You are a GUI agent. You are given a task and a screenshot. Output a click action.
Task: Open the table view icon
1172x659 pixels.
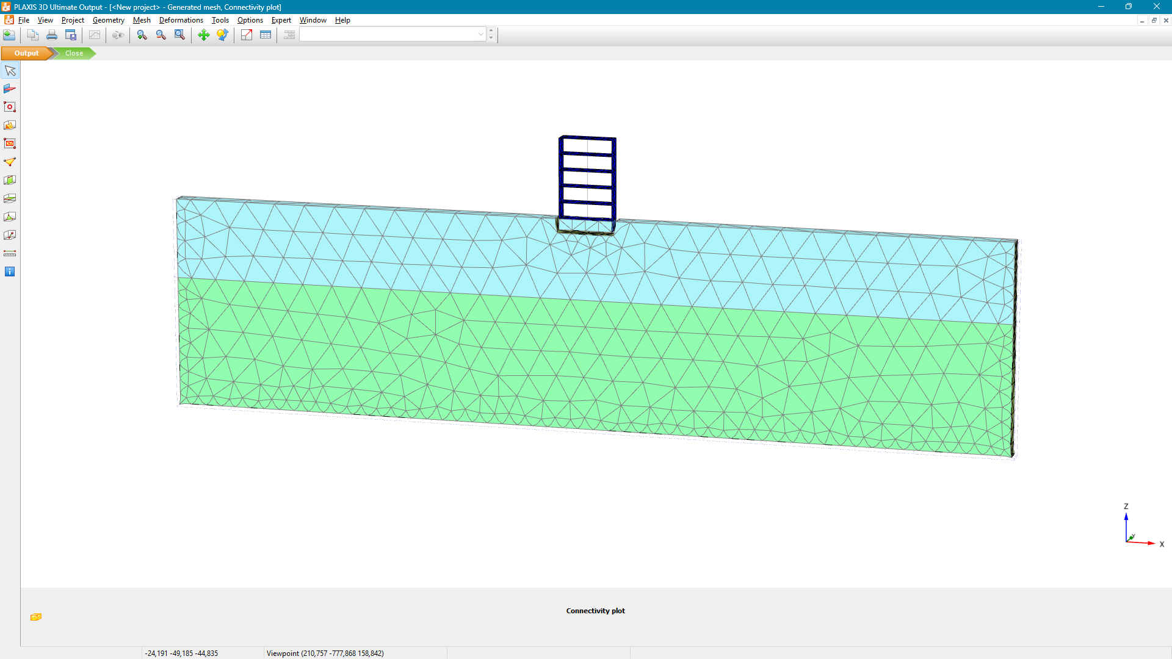coord(266,35)
